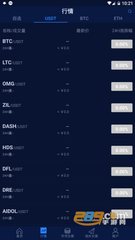Sort by 24H涨跌幅 column header
135x240 pixels.
point(122,31)
